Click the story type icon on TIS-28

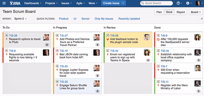point(6,35)
